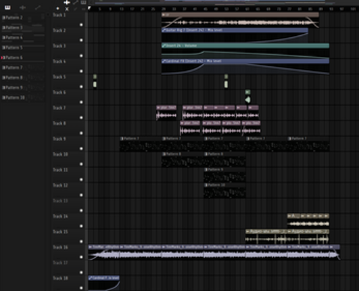The width and height of the screenshot is (359, 291).
Task: Select Pattern 8 in the picker
Action: [x=22, y=77]
